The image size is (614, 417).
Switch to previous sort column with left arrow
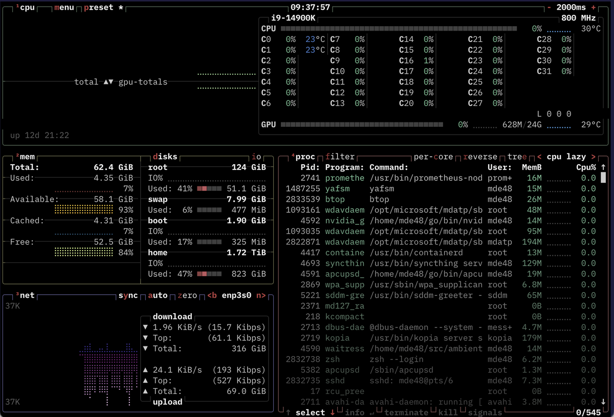pyautogui.click(x=539, y=157)
